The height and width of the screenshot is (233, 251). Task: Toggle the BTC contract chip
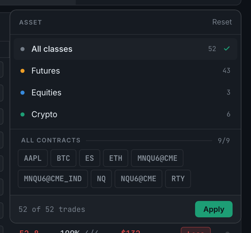(63, 158)
